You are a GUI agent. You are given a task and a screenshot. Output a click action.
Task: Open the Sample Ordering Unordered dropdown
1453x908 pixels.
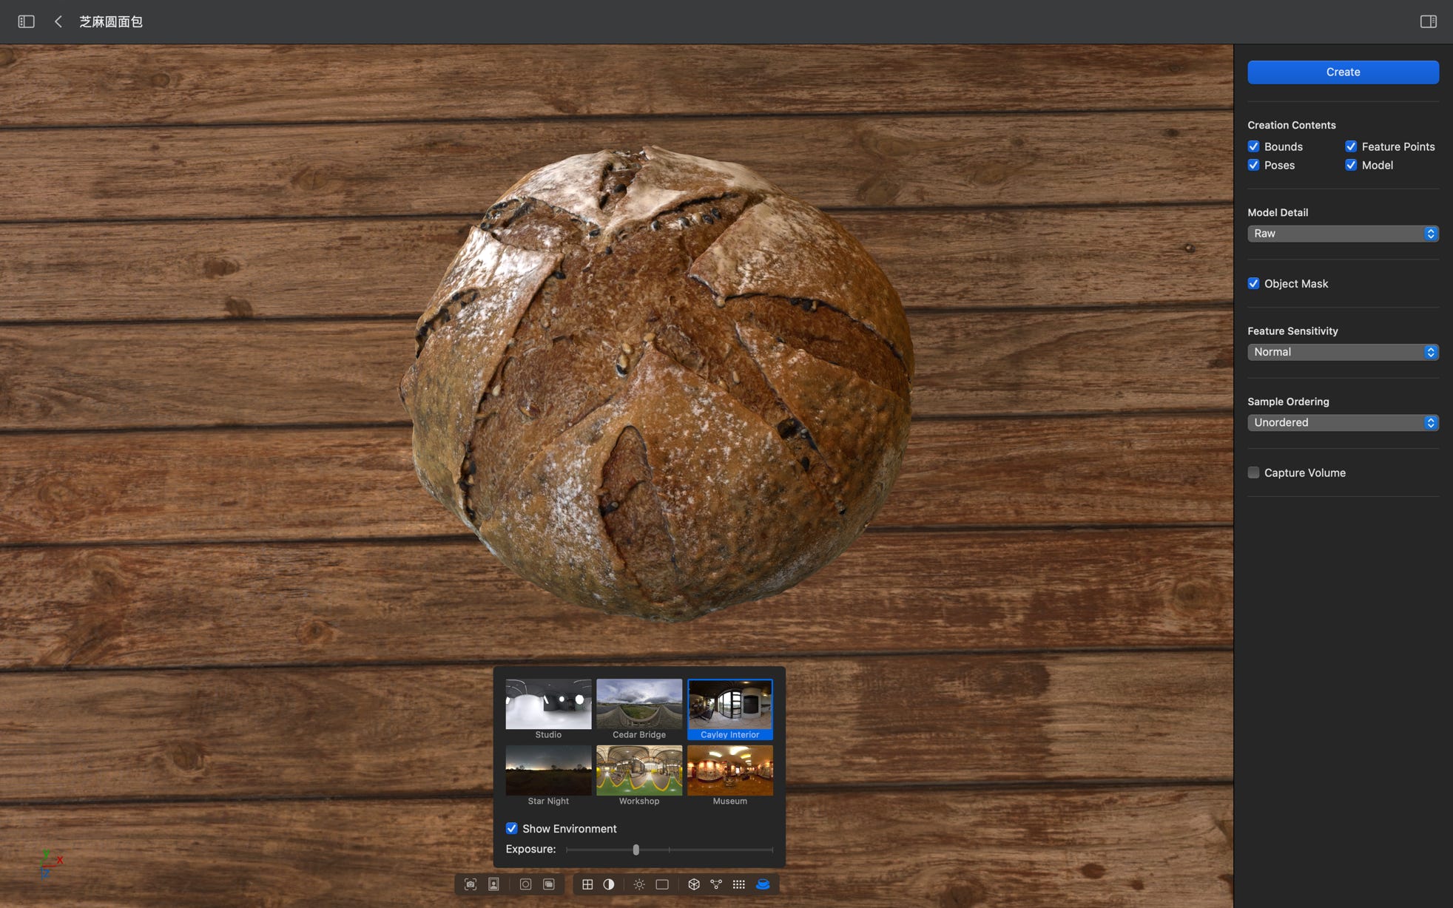1343,422
